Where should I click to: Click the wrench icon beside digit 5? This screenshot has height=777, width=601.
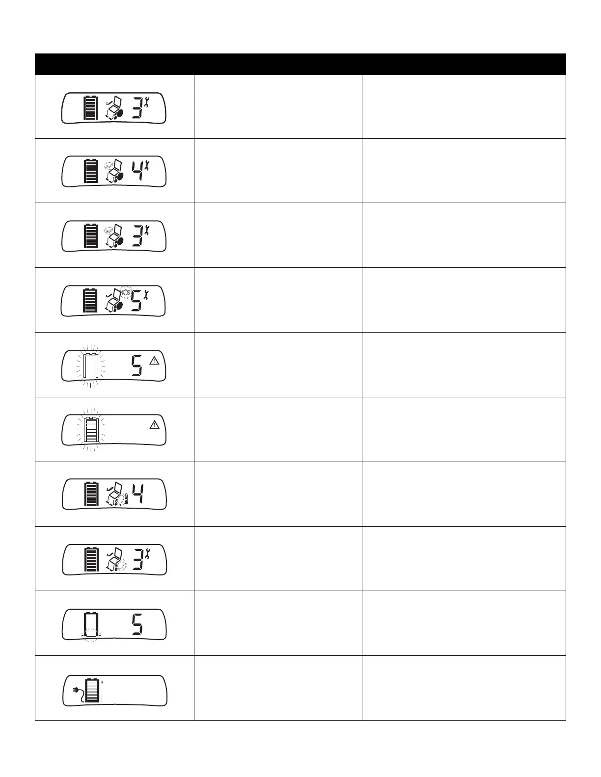146,295
